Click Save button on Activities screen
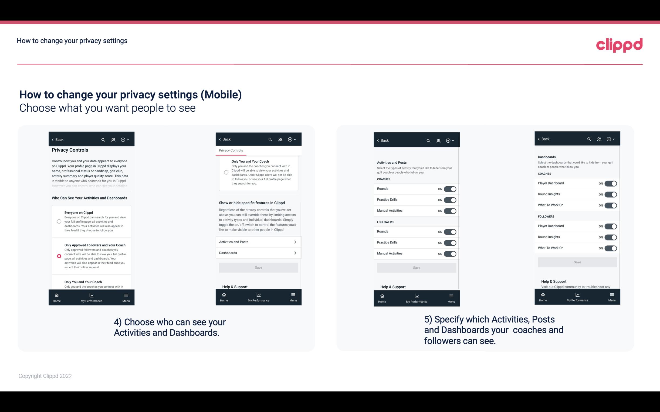Viewport: 660px width, 412px height. (x=416, y=267)
